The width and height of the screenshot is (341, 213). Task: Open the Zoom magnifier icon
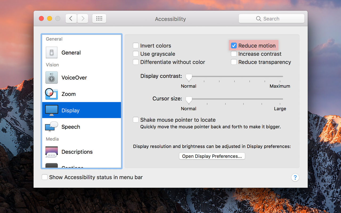pos(51,94)
